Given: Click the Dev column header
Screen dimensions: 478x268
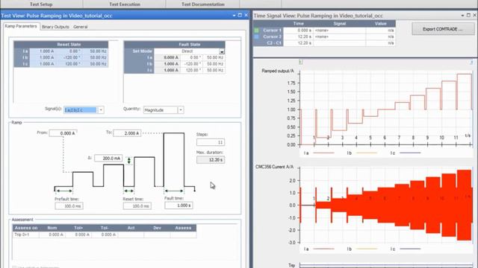Looking at the screenshot, I should click(157, 228).
